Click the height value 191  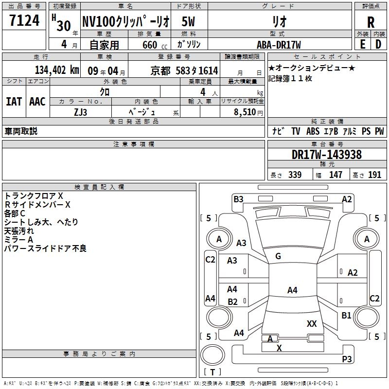[374, 175]
